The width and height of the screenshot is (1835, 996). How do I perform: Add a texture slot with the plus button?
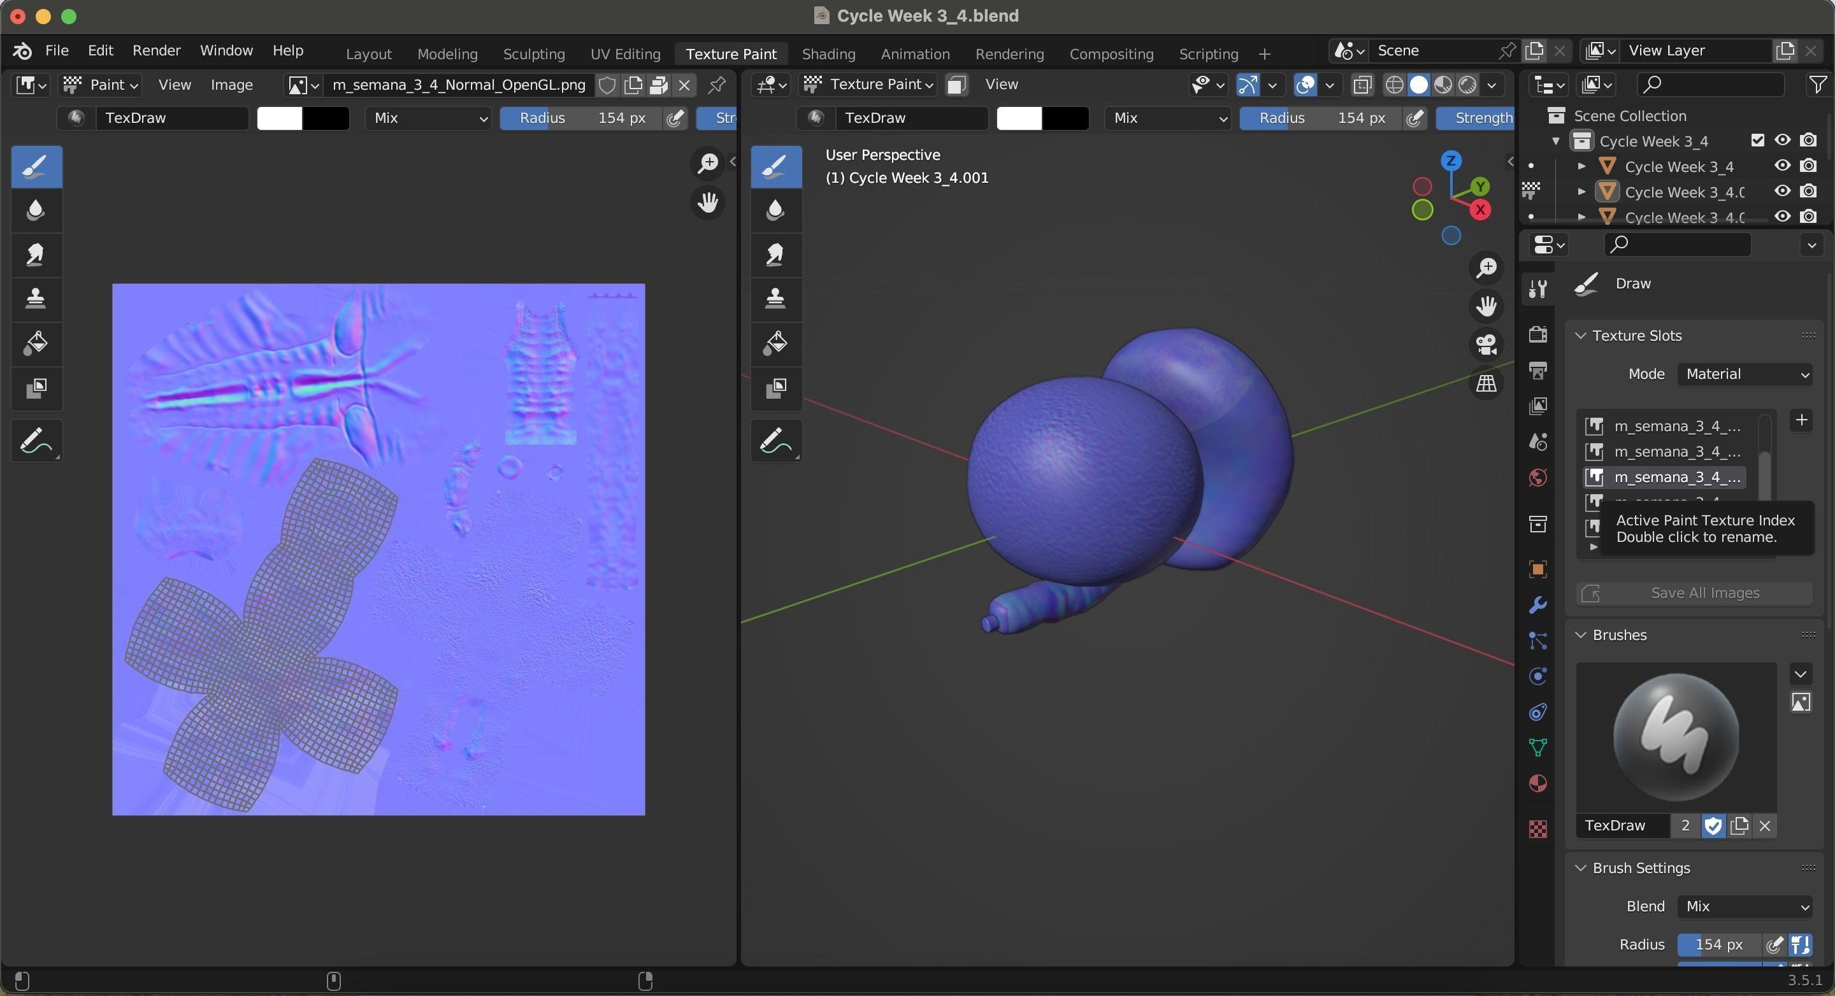click(x=1801, y=421)
